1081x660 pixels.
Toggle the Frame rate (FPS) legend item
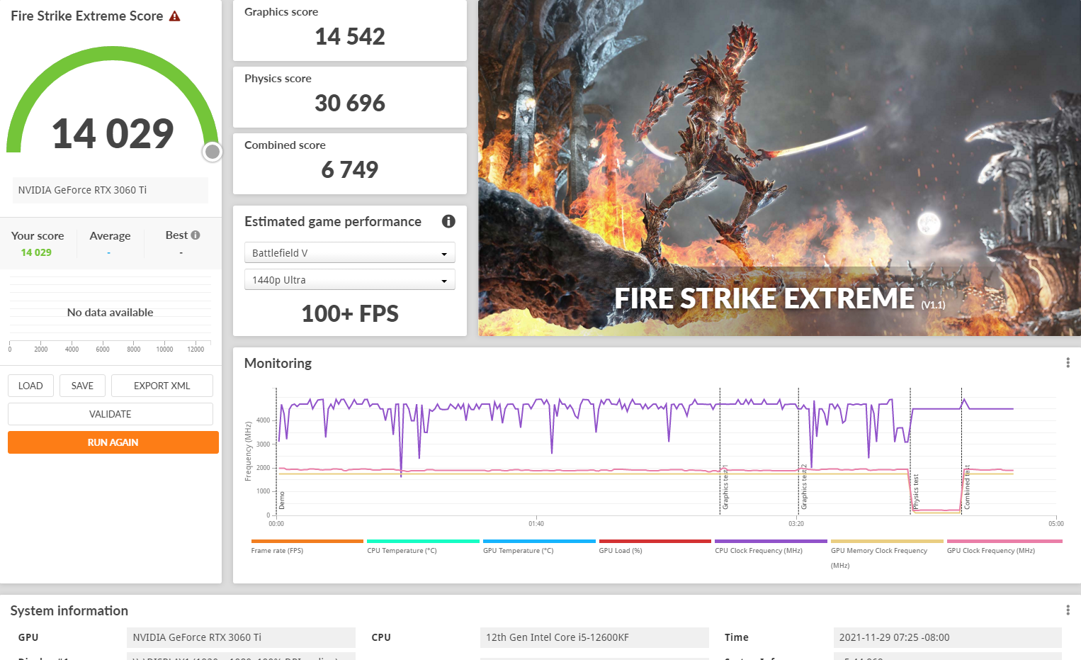tap(277, 550)
